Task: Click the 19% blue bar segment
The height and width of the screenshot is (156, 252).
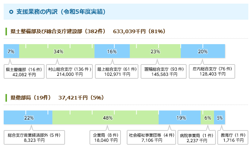Action: (180, 117)
